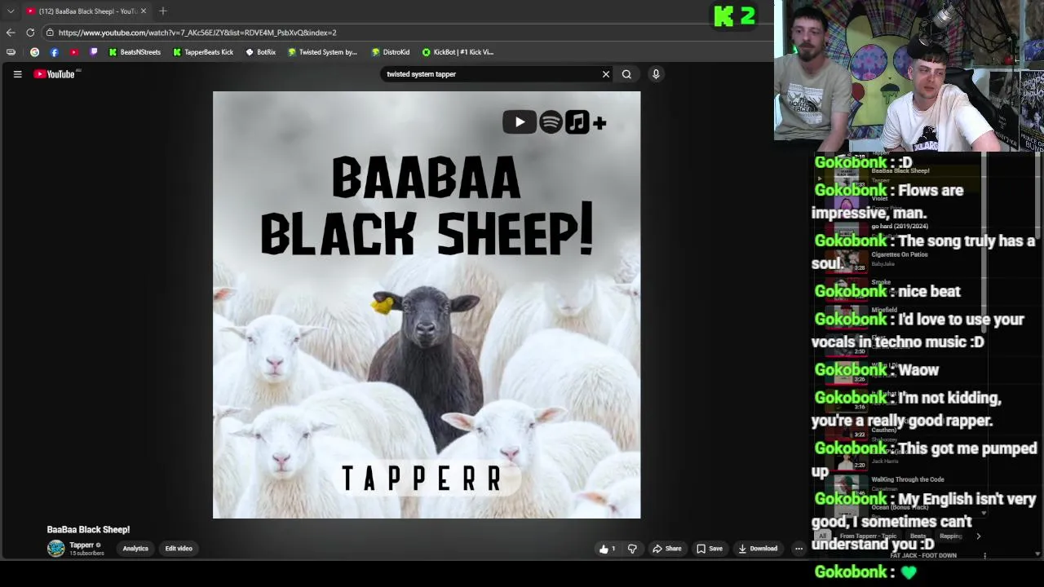
Task: Open the BotRix bookmark
Action: pos(261,52)
